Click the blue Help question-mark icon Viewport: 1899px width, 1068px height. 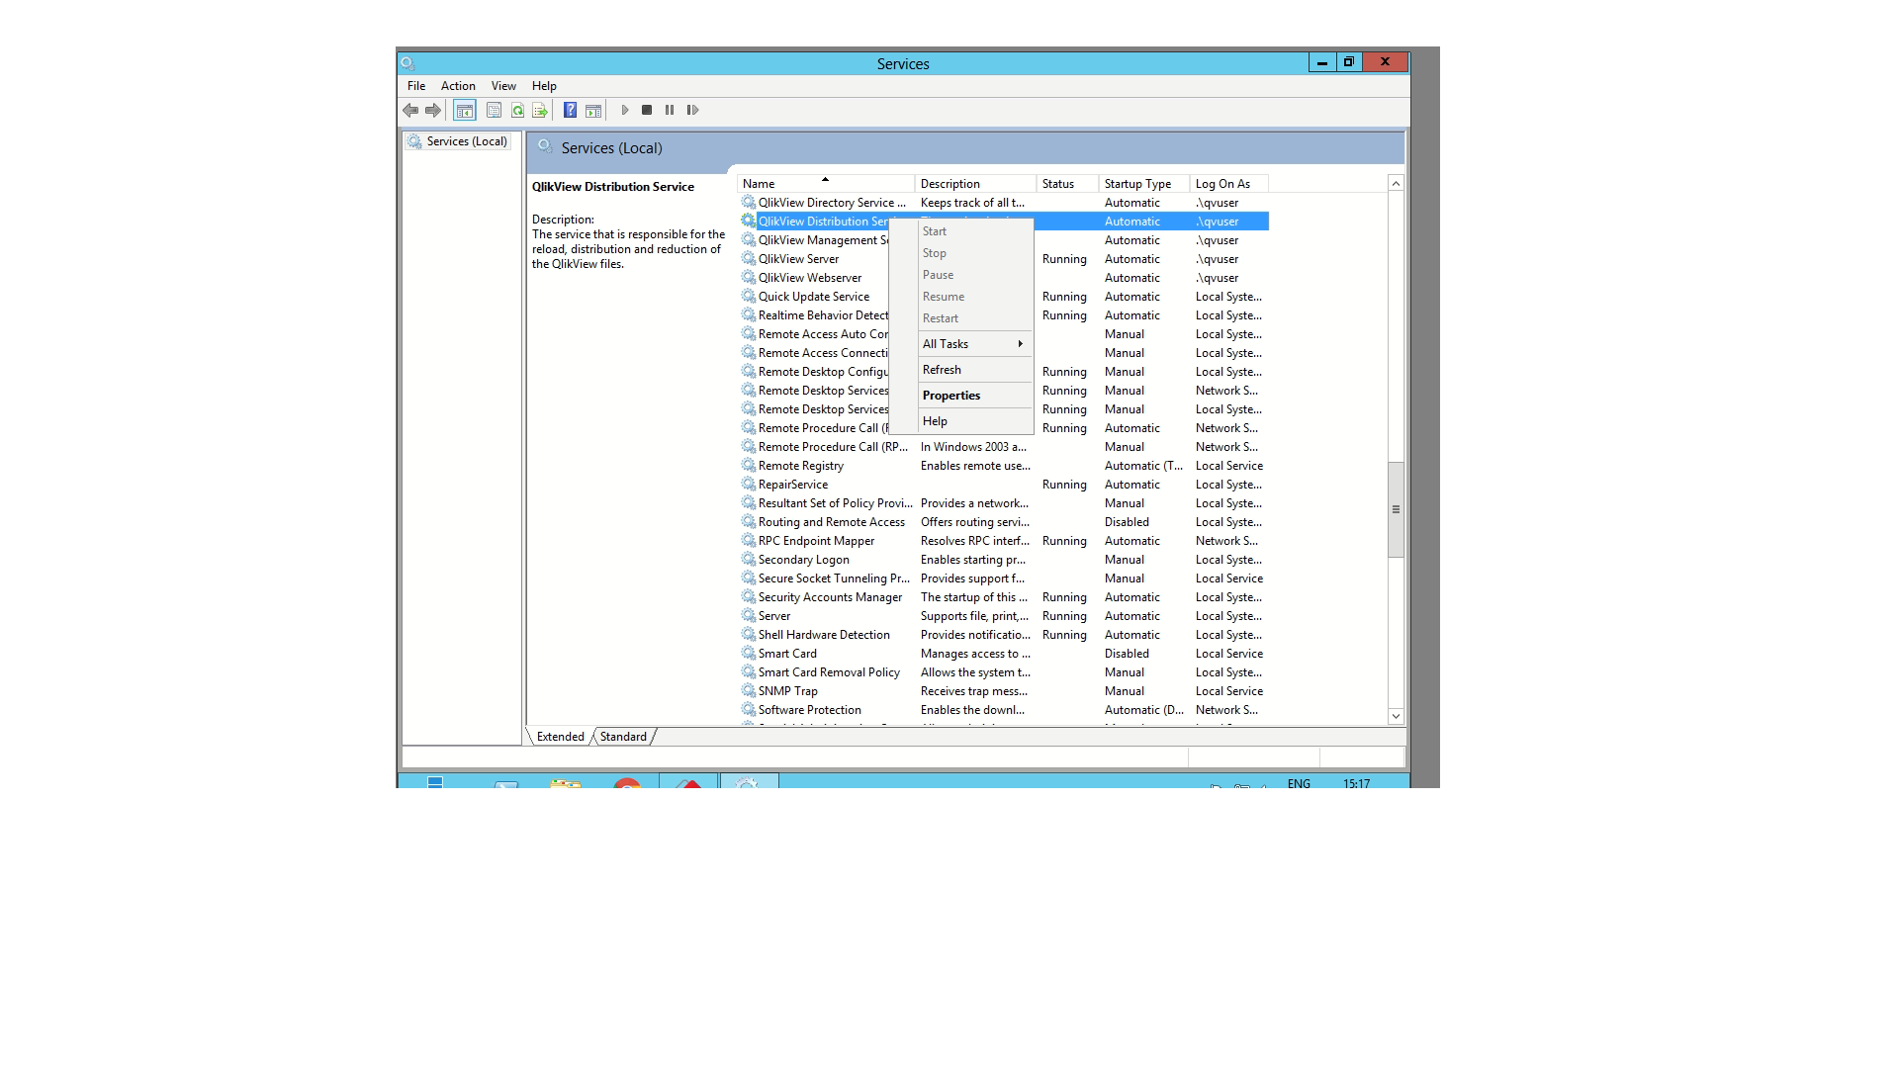pos(570,111)
